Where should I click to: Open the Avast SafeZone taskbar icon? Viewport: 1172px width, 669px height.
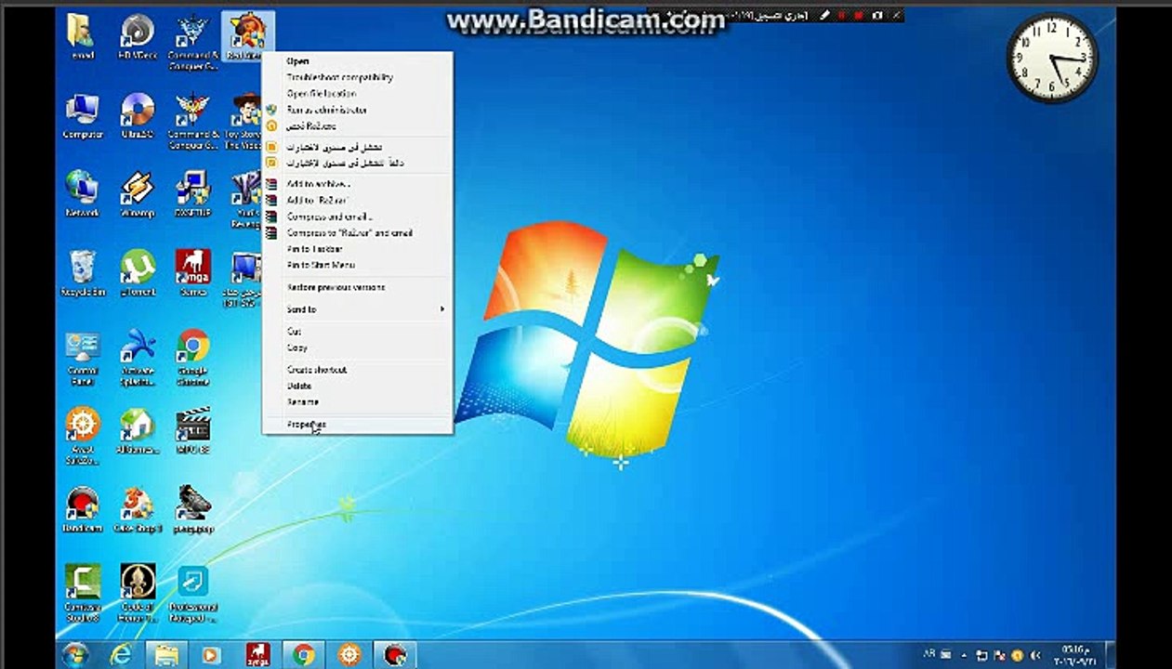(349, 655)
